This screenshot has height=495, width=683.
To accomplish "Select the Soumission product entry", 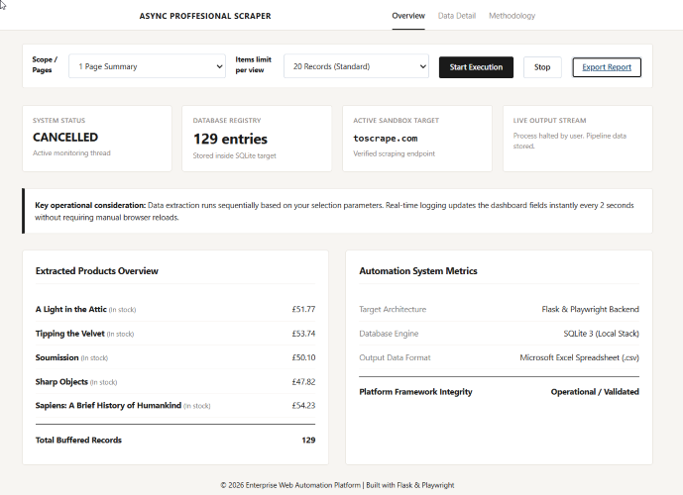I will click(175, 357).
